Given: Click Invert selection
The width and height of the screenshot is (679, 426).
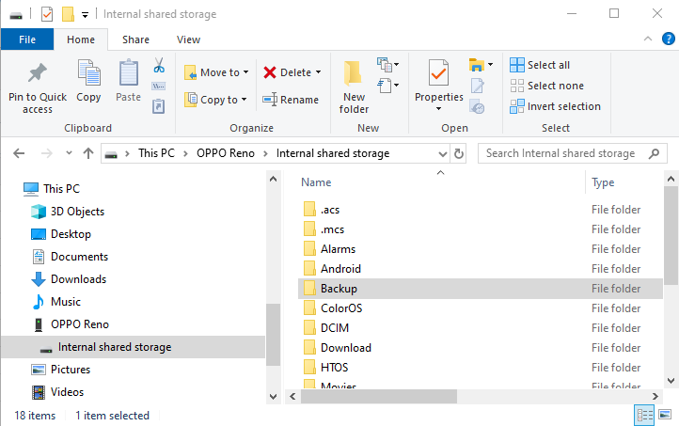Looking at the screenshot, I should coord(555,106).
